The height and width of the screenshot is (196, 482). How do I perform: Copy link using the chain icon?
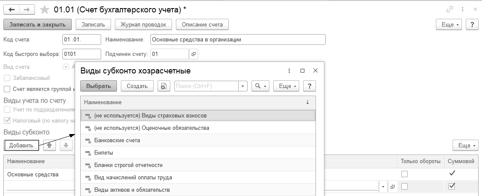[x=450, y=9]
